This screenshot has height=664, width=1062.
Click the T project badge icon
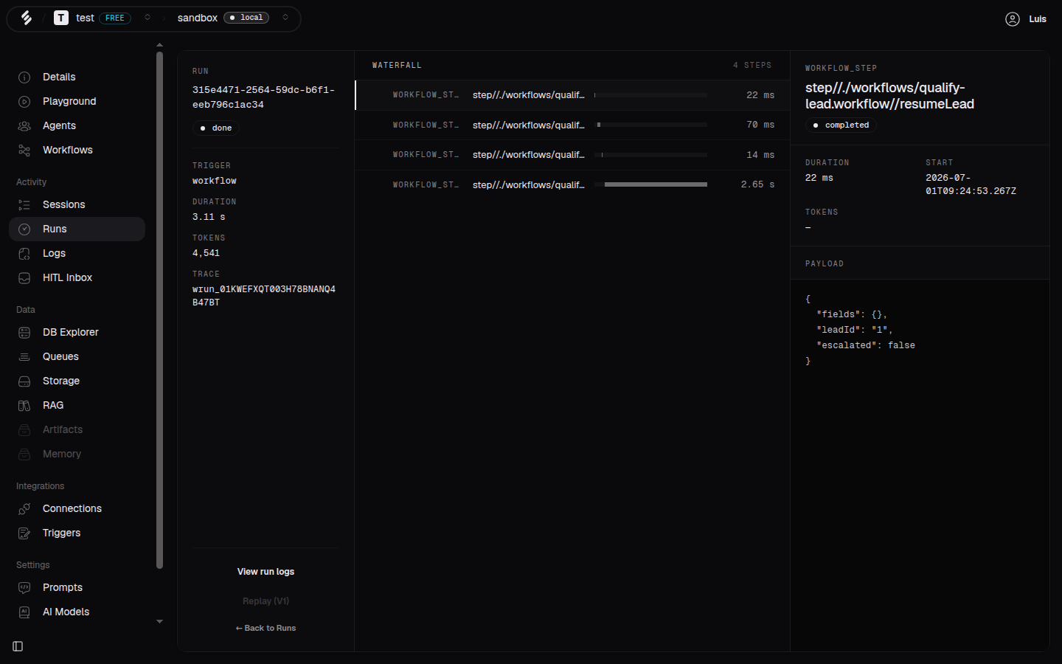click(61, 18)
